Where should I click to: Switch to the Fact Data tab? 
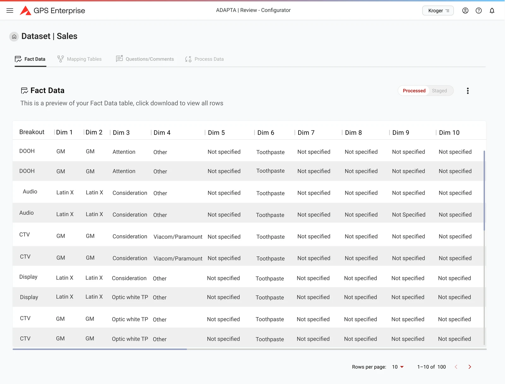point(30,59)
